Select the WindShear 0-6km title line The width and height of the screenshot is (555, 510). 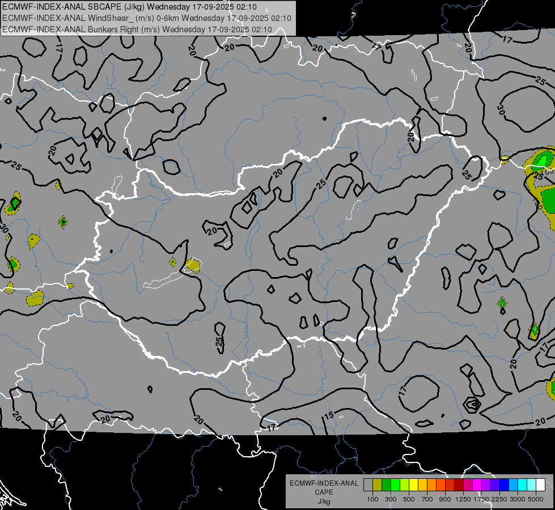pyautogui.click(x=147, y=18)
